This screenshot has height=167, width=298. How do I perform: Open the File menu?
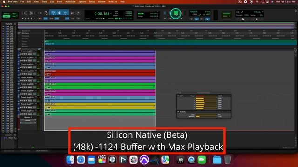[22, 2]
